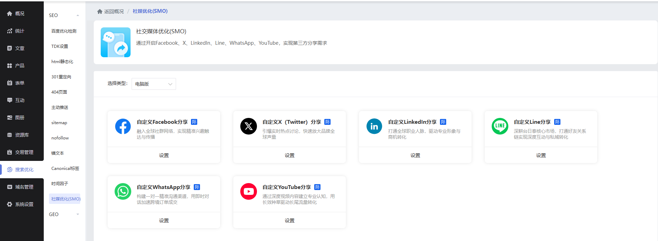
Task: Open 301重定向 submenu item
Action: pyautogui.click(x=61, y=77)
